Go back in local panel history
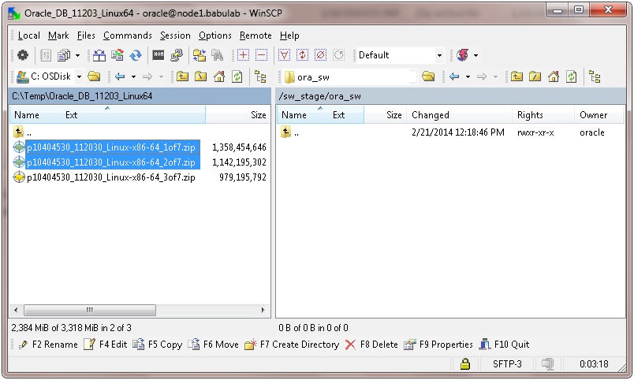Viewport: 634px width, 380px height. (x=120, y=76)
